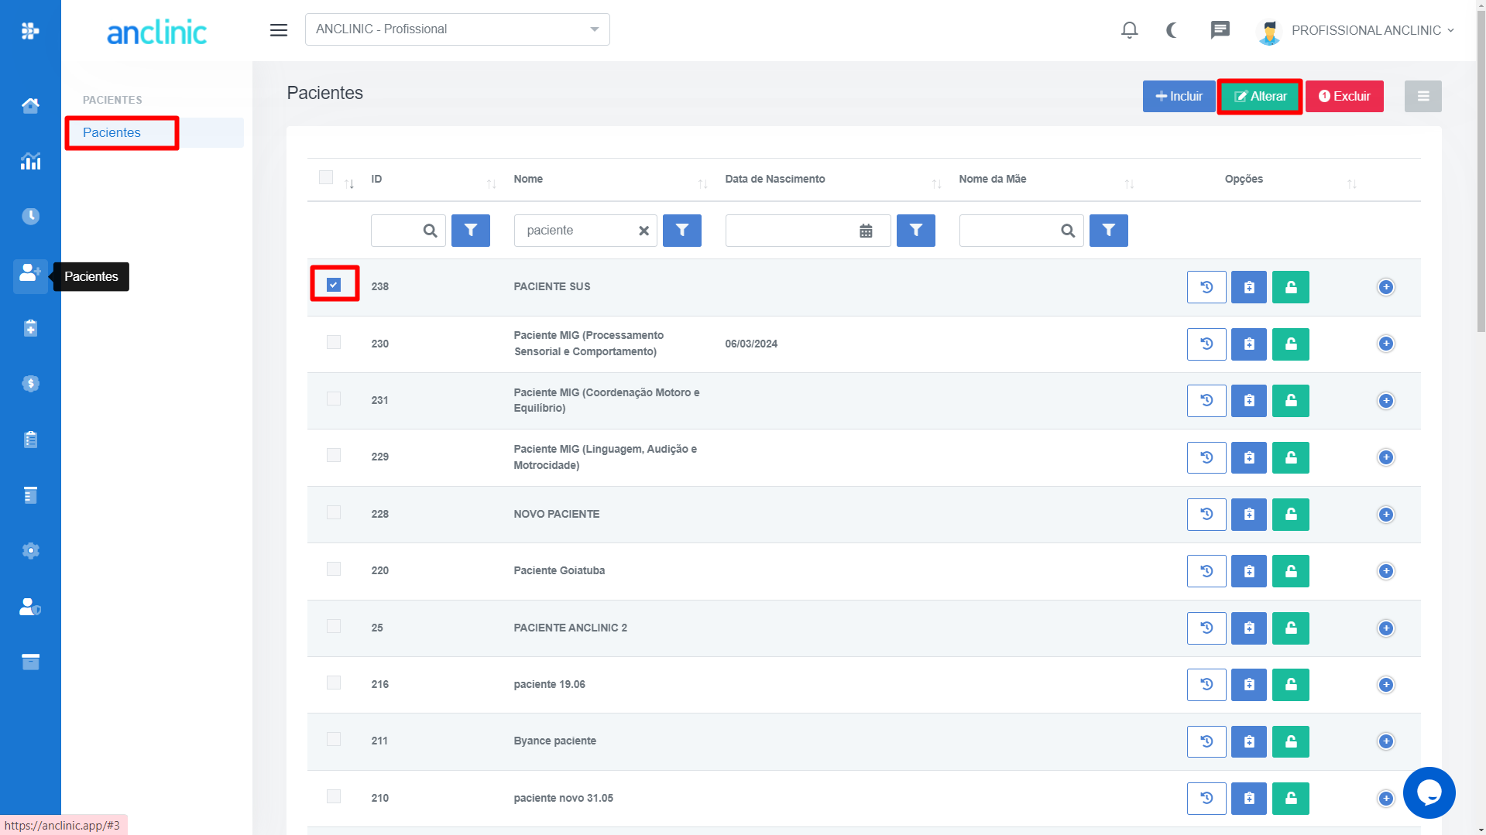Expand row details for patient 229
This screenshot has height=835, width=1486.
pyautogui.click(x=1386, y=457)
